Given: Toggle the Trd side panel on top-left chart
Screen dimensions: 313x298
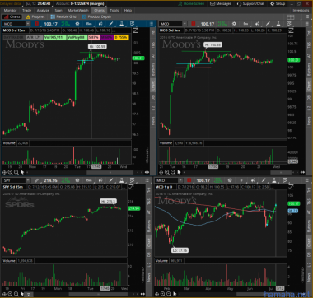Looking at the screenshot, I should coord(153,33).
